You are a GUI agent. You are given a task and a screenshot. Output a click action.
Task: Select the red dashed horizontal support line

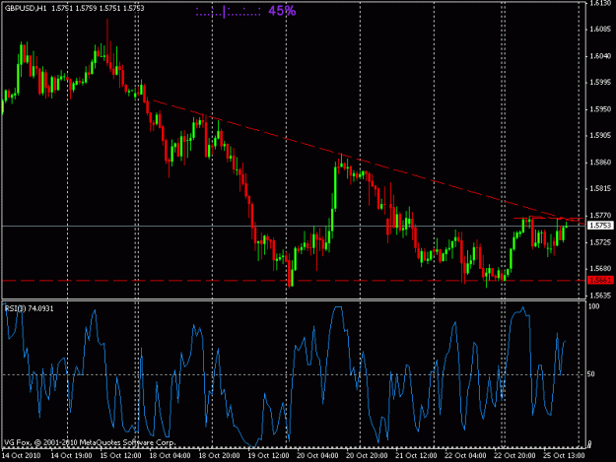[x=294, y=281]
